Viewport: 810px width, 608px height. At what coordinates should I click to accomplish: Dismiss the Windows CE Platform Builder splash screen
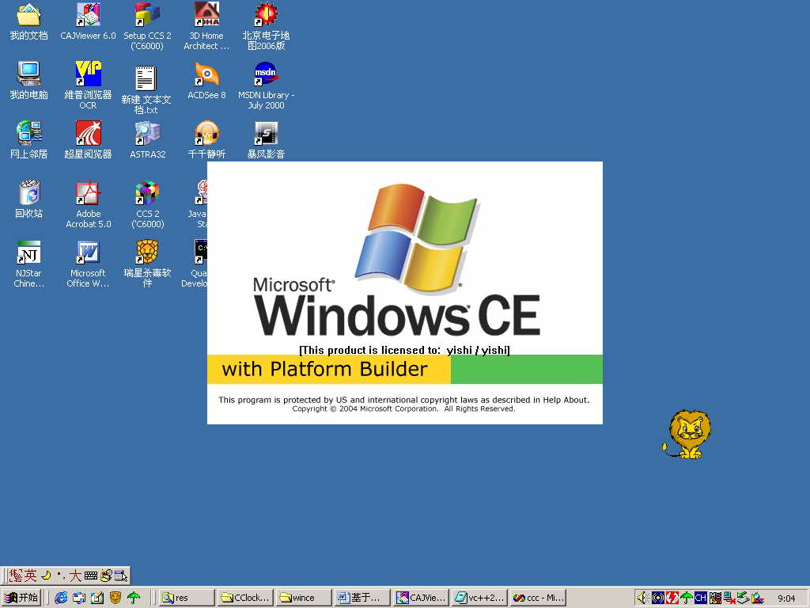point(404,293)
